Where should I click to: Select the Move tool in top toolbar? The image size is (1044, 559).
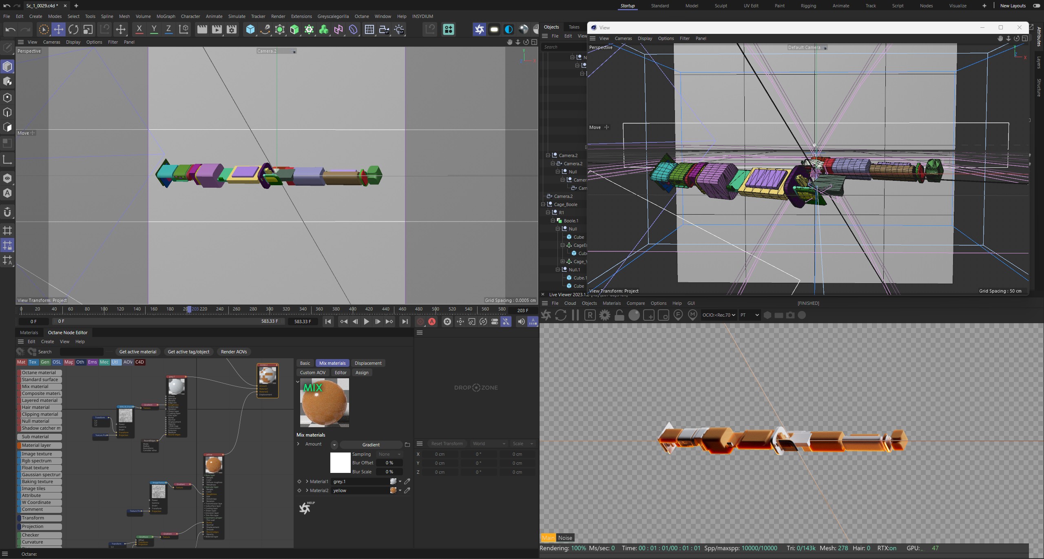(58, 29)
